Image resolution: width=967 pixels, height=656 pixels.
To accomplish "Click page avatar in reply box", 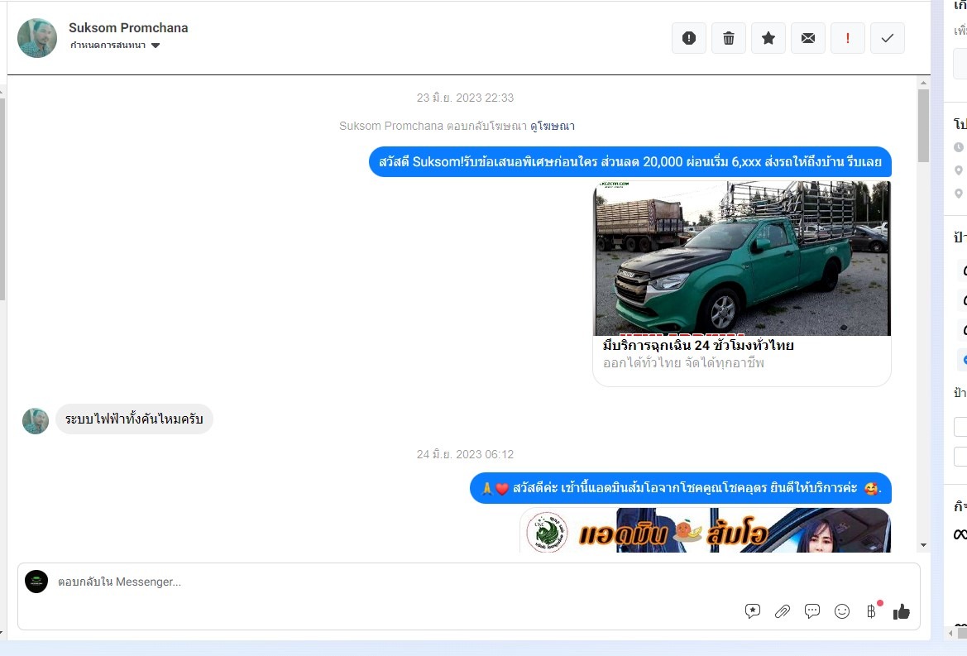I will (x=36, y=582).
